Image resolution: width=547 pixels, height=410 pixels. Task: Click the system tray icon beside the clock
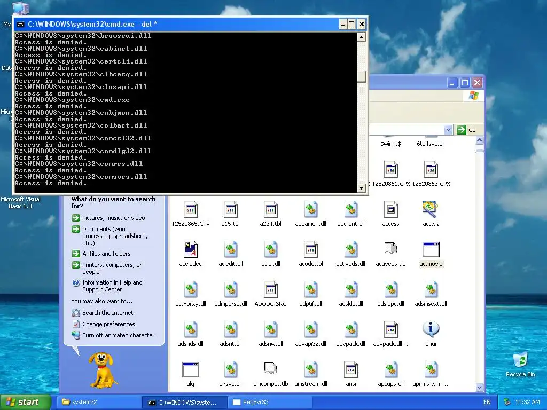pos(507,402)
